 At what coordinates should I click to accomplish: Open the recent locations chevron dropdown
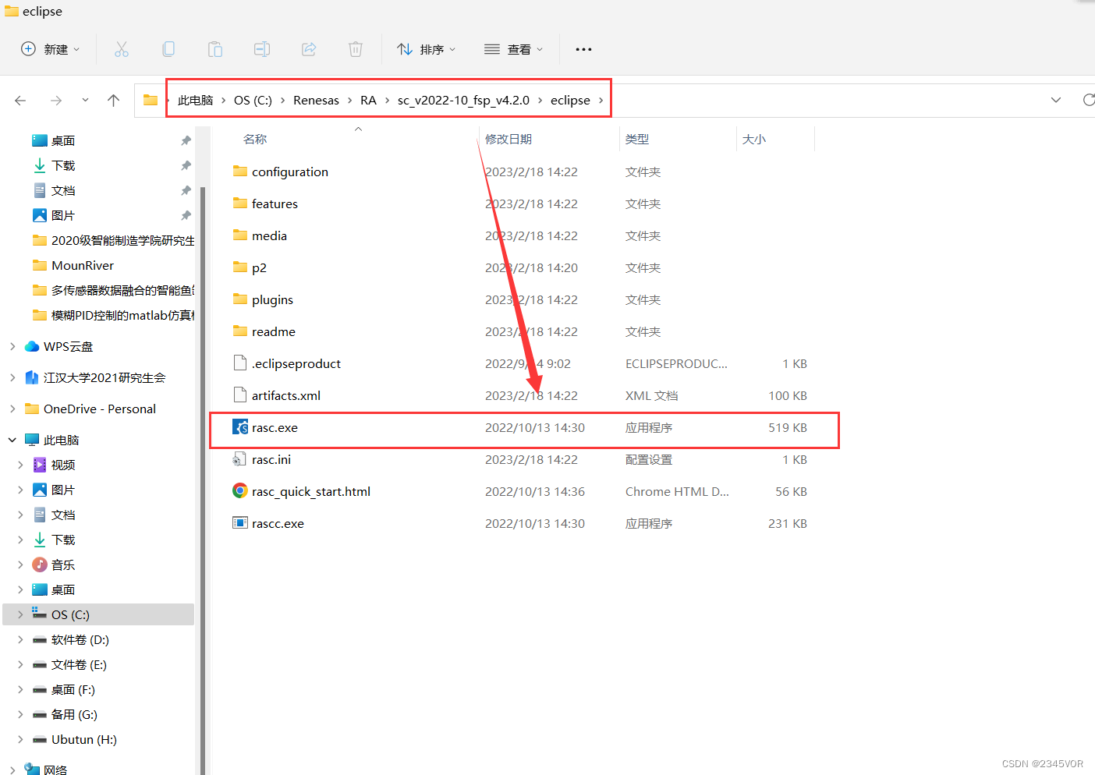click(x=85, y=101)
